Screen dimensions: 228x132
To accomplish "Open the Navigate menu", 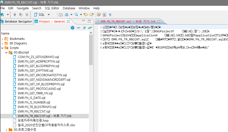I will [23, 8].
